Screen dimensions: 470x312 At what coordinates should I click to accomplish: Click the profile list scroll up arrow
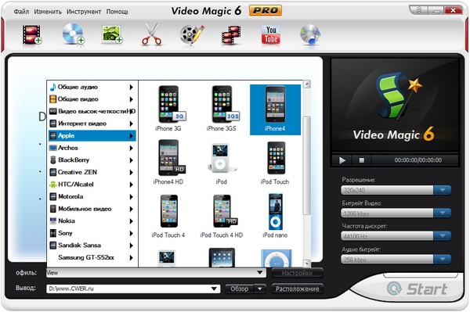tap(307, 84)
